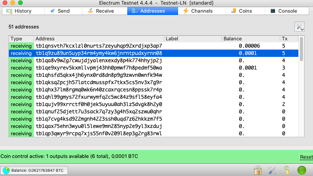This screenshot has width=313, height=176.
Task: Reset the coin control selection
Action: click(306, 157)
